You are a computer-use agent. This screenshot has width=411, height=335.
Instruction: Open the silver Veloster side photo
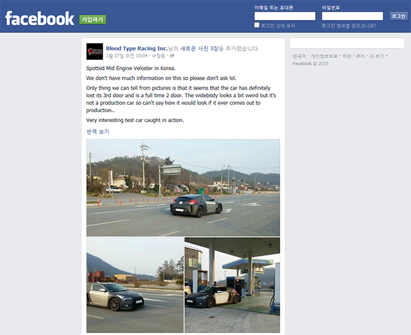[135, 285]
